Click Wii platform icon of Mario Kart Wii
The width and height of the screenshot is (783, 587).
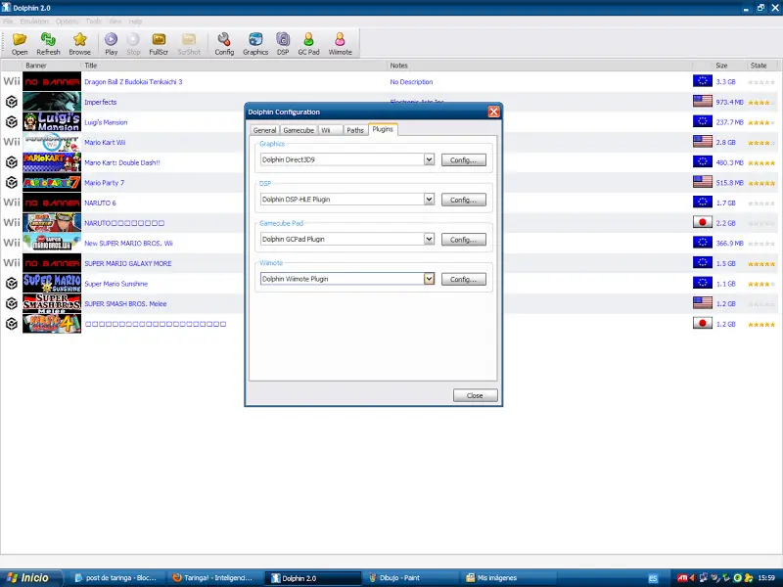point(12,142)
